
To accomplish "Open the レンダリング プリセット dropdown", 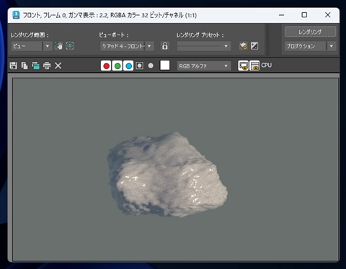I will pos(204,46).
